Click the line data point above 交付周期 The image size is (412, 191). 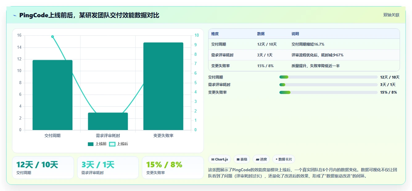click(52, 37)
